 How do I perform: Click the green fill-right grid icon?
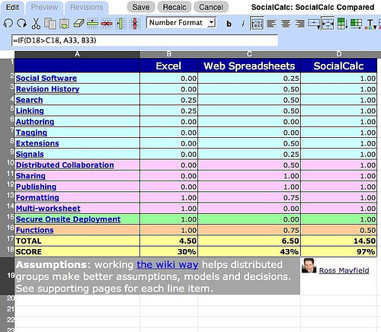(x=356, y=24)
